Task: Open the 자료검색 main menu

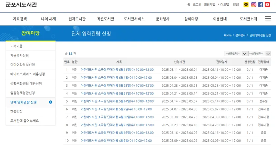Action: tap(20, 19)
